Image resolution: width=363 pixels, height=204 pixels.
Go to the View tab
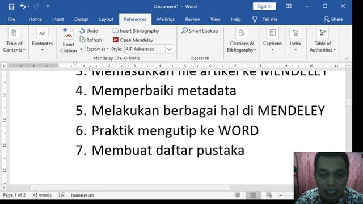pyautogui.click(x=216, y=19)
